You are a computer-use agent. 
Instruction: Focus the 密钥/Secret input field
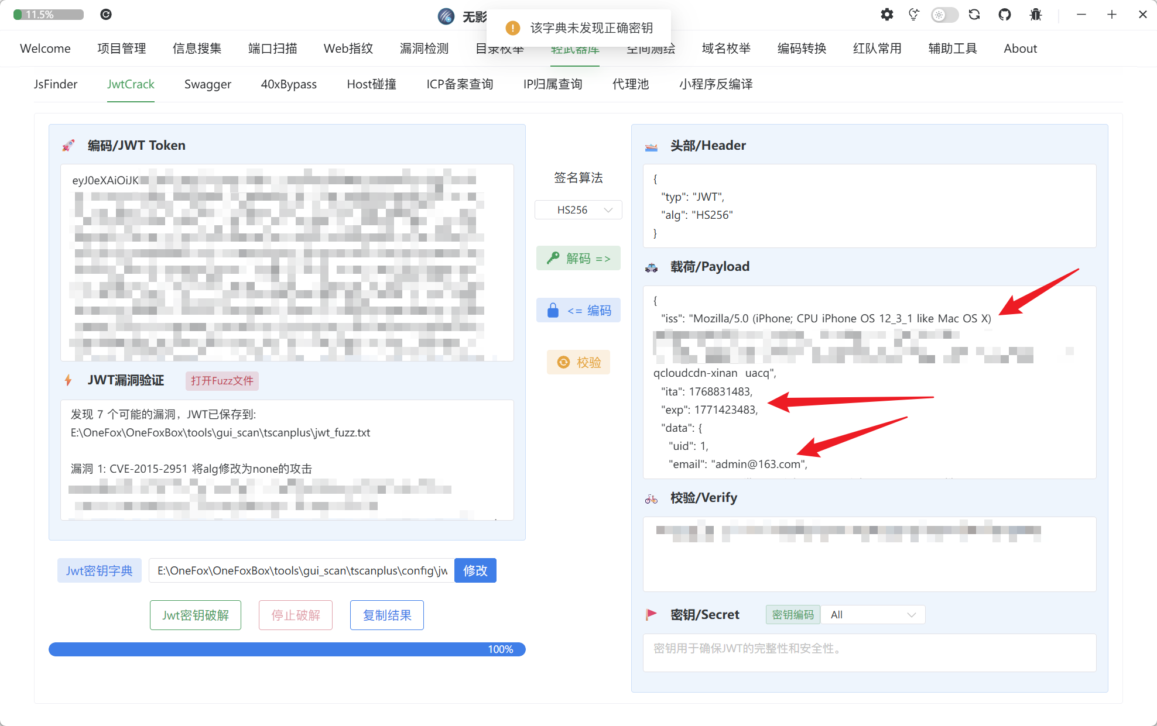click(x=869, y=652)
